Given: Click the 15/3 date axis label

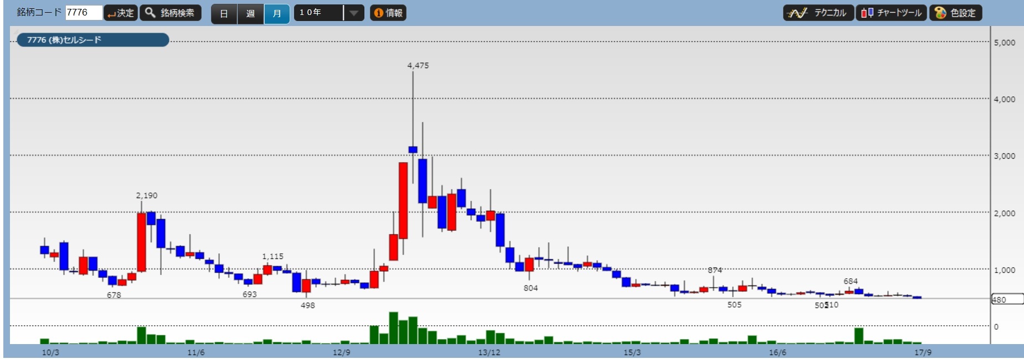Looking at the screenshot, I should click(632, 352).
